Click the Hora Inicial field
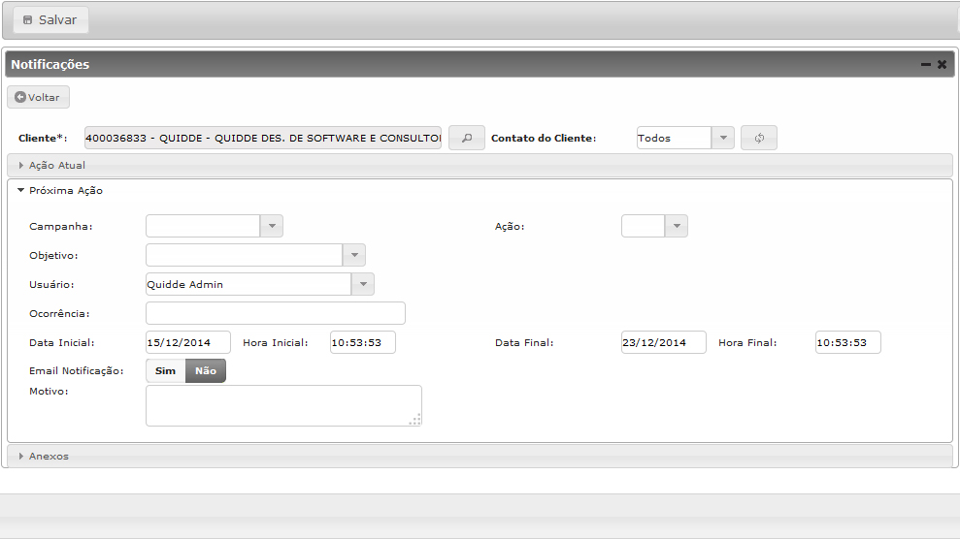This screenshot has height=539, width=960. [362, 342]
